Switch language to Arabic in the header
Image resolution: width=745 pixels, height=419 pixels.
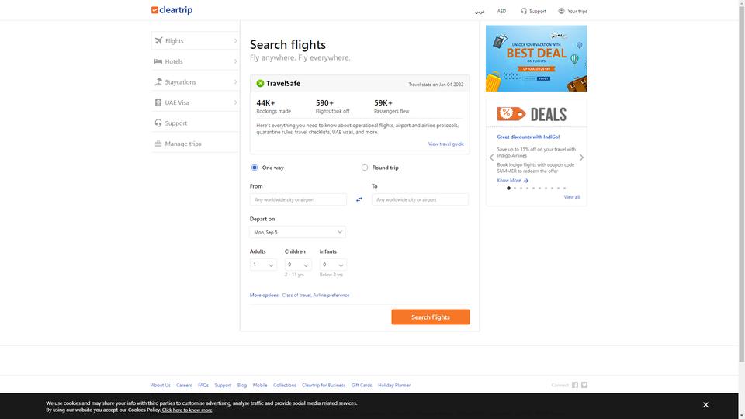[480, 11]
